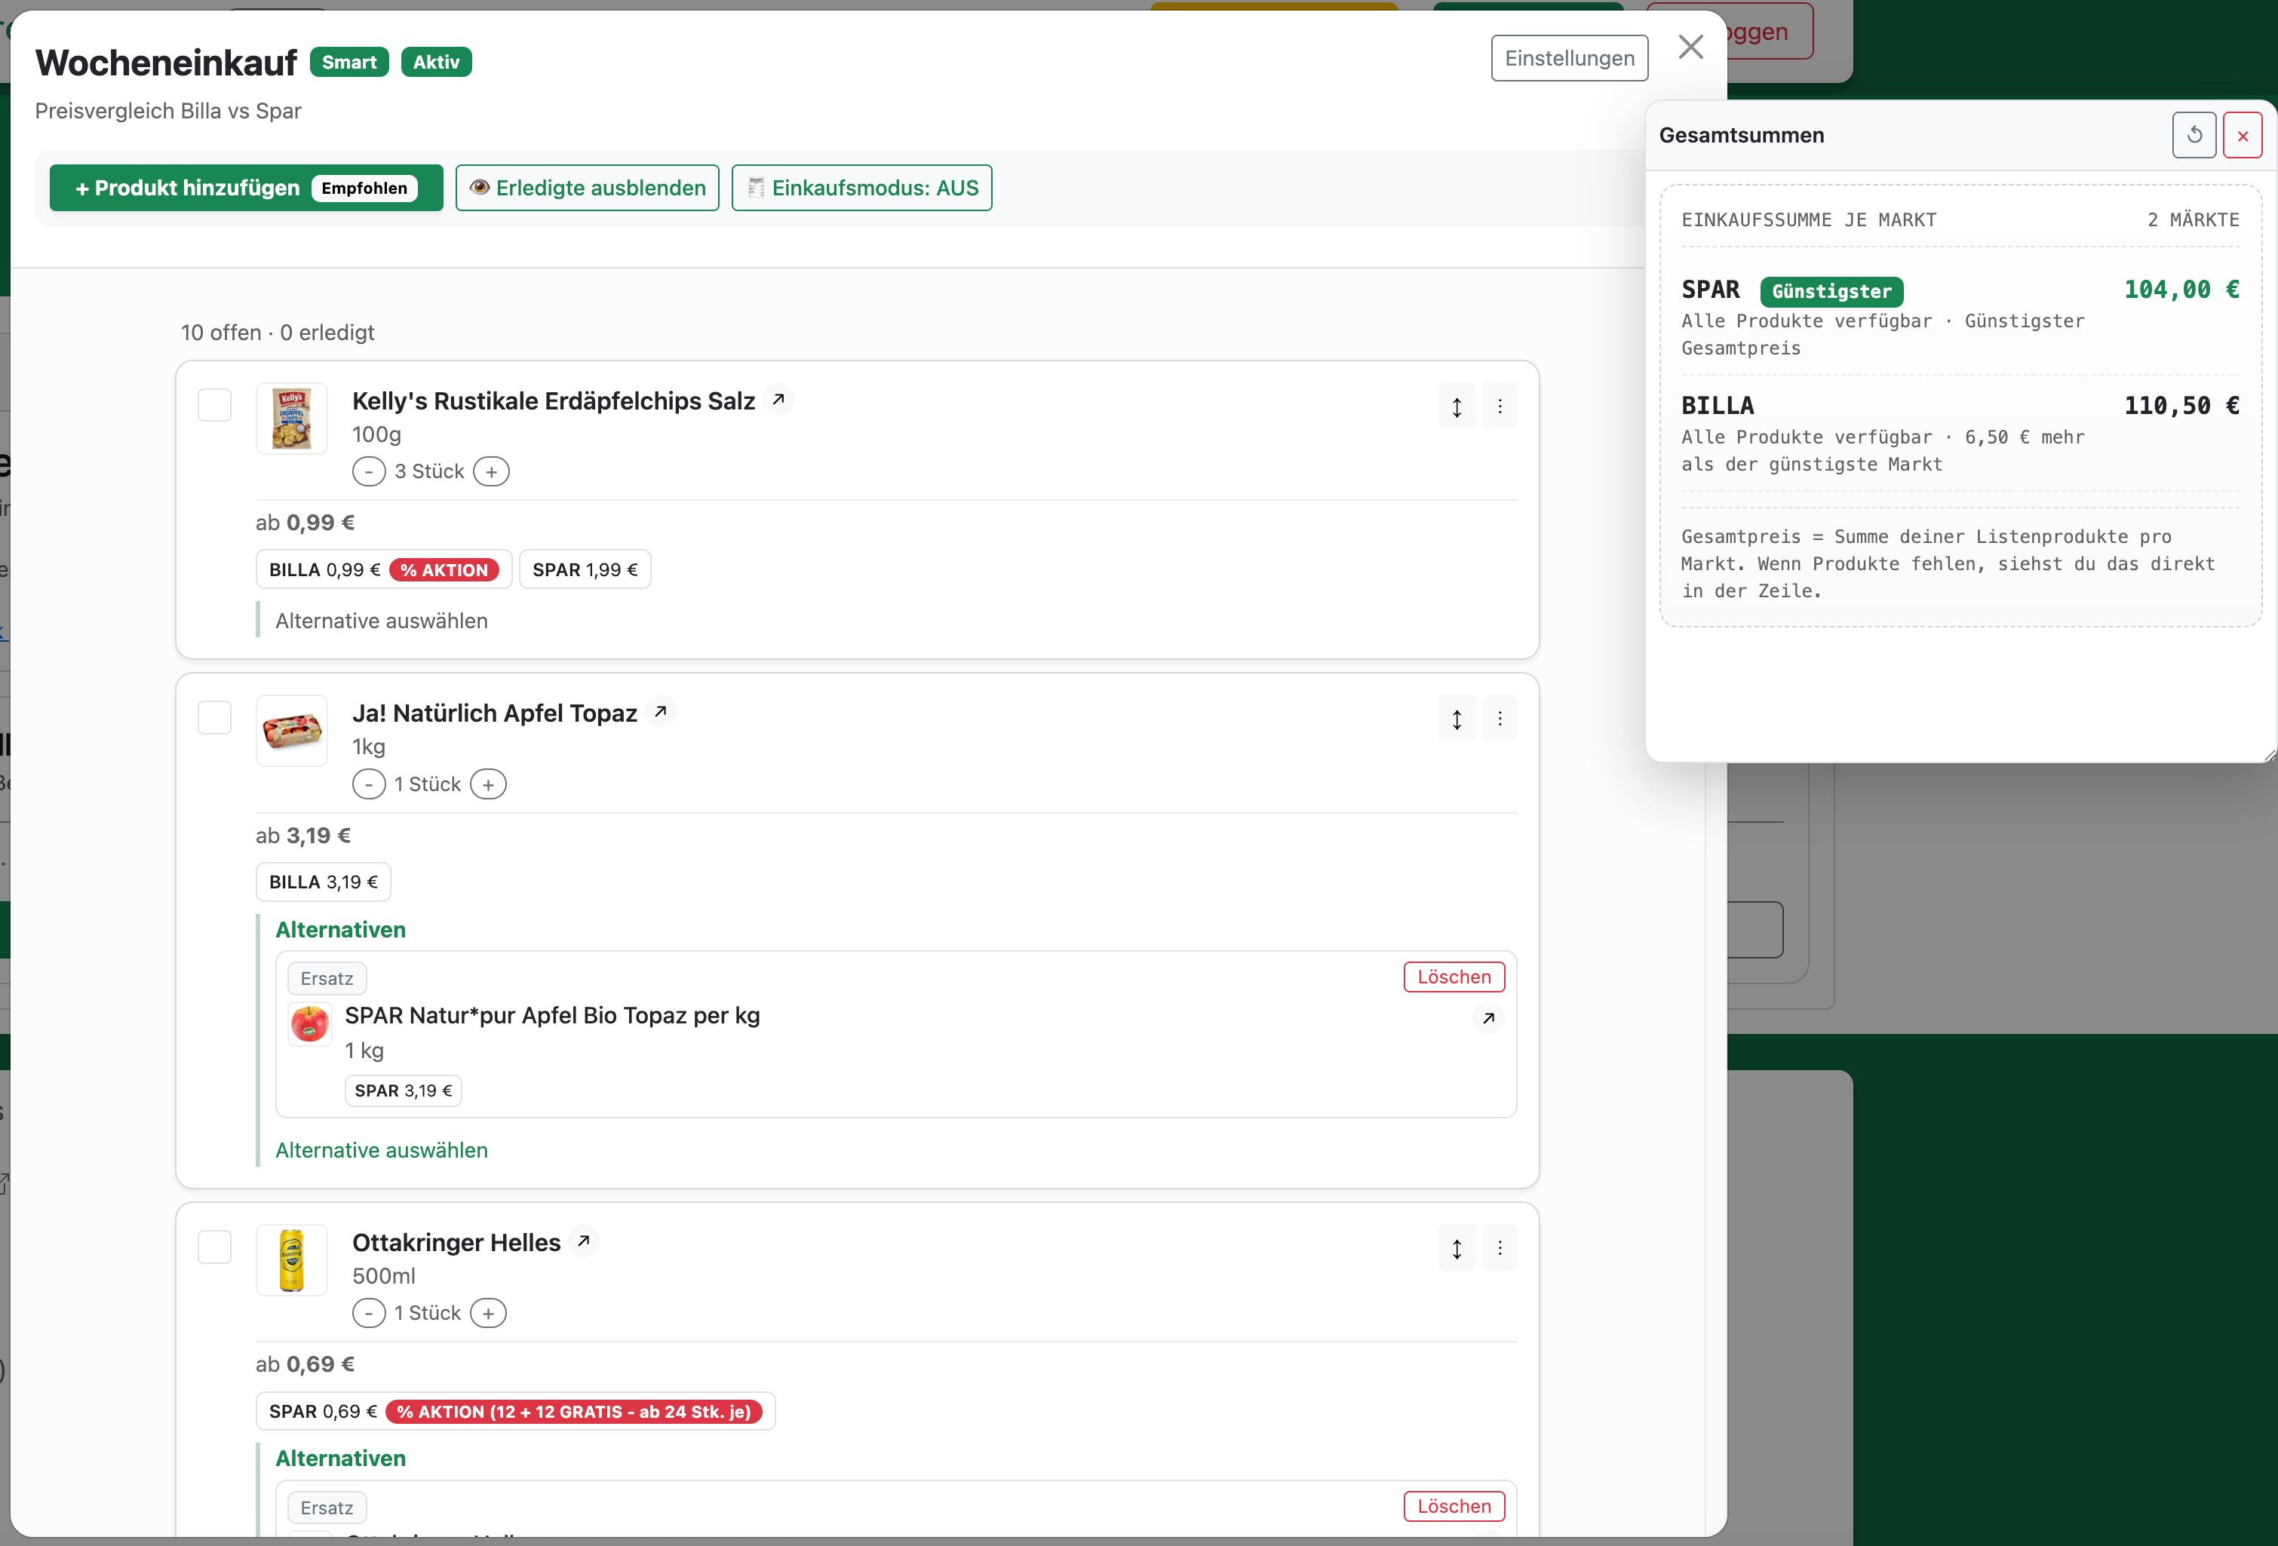This screenshot has height=1546, width=2278.
Task: Click Ersatz tag on apple alternative
Action: 327,978
